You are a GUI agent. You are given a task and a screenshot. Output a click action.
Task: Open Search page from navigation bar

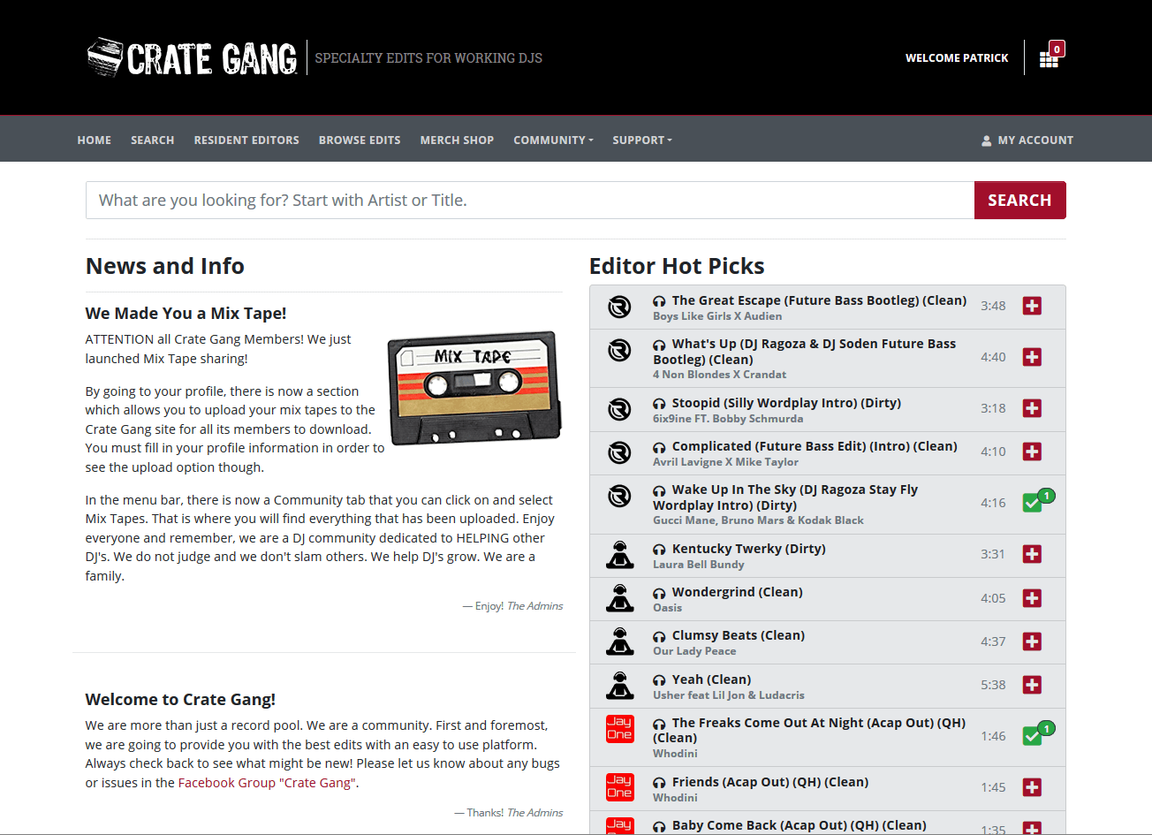tap(152, 140)
